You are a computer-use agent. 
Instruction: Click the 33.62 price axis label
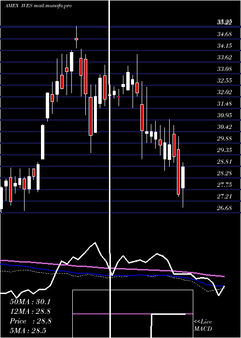pos(225,57)
